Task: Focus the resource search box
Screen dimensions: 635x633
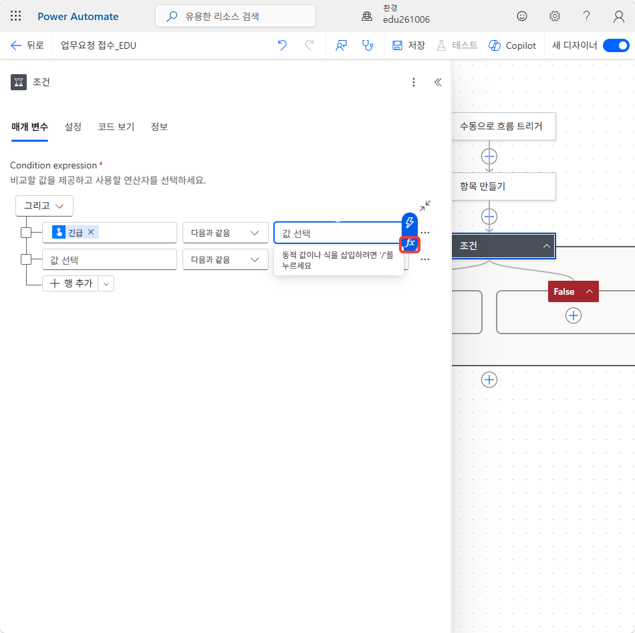Action: pyautogui.click(x=236, y=16)
